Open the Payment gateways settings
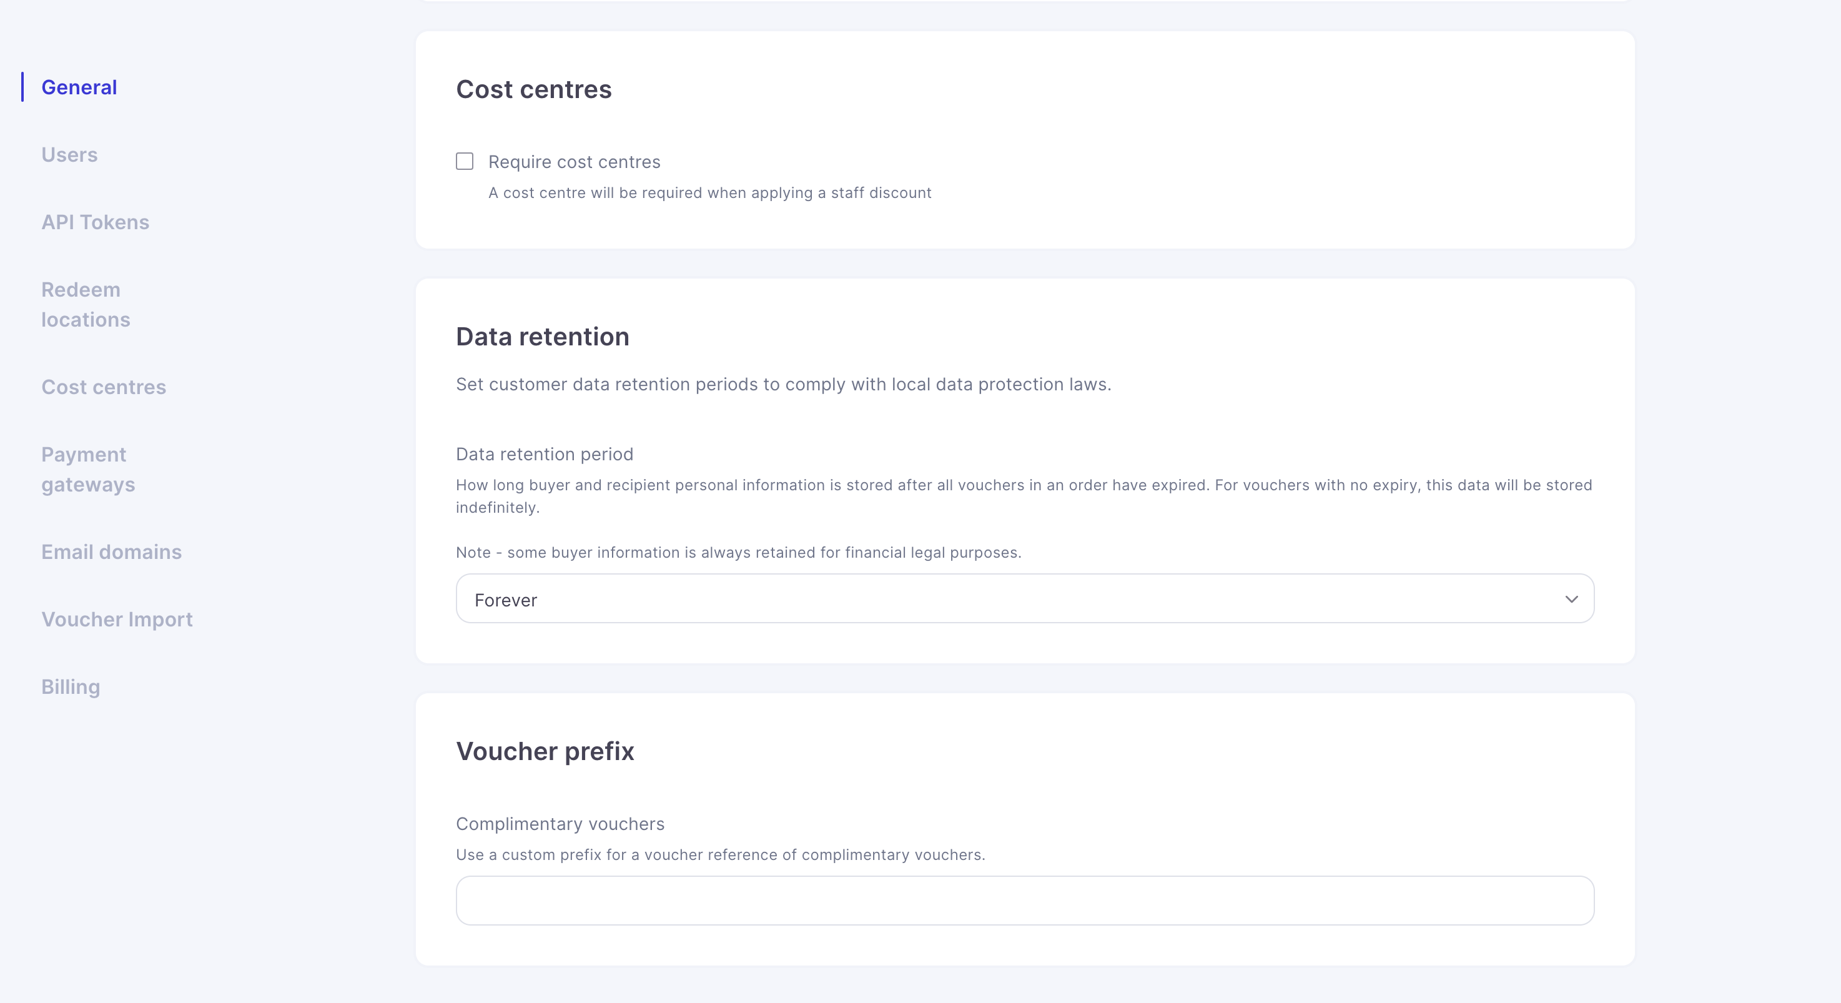 point(87,469)
